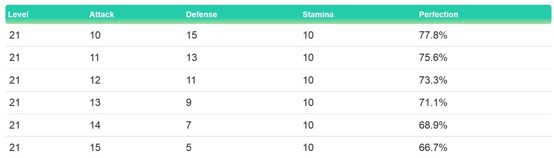Select the Attack value 14 cell
This screenshot has height=158, width=554.
(95, 125)
